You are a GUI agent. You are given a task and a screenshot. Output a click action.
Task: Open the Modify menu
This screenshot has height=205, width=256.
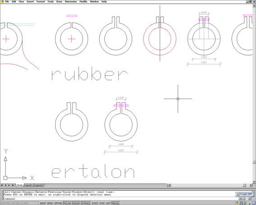click(83, 2)
